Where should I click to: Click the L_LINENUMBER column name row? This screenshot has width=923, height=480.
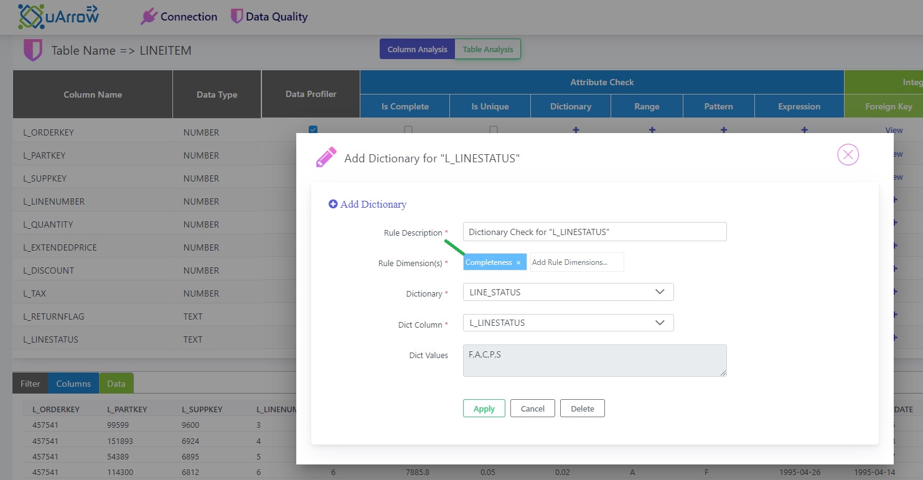coord(54,201)
